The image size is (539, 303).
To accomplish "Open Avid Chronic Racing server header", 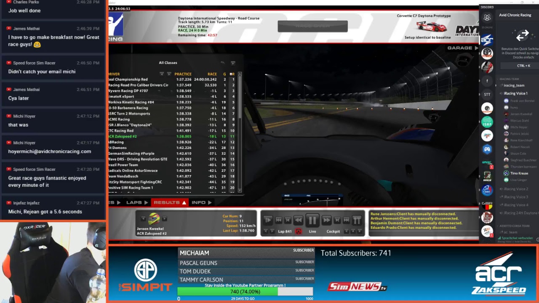I will (x=517, y=15).
